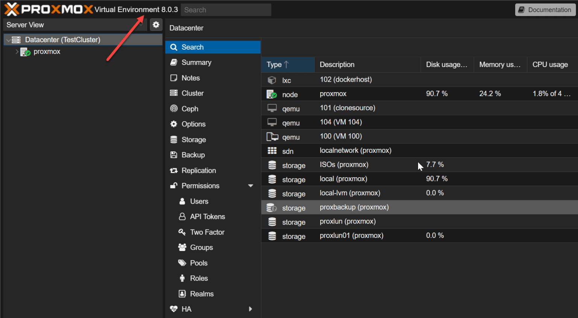Open the Cluster settings page
Screen dimensions: 578x318
pyautogui.click(x=193, y=93)
